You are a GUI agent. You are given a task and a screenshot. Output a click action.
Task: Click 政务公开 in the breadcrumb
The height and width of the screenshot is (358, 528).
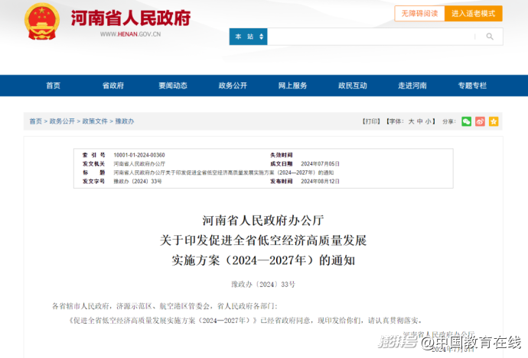pyautogui.click(x=63, y=121)
